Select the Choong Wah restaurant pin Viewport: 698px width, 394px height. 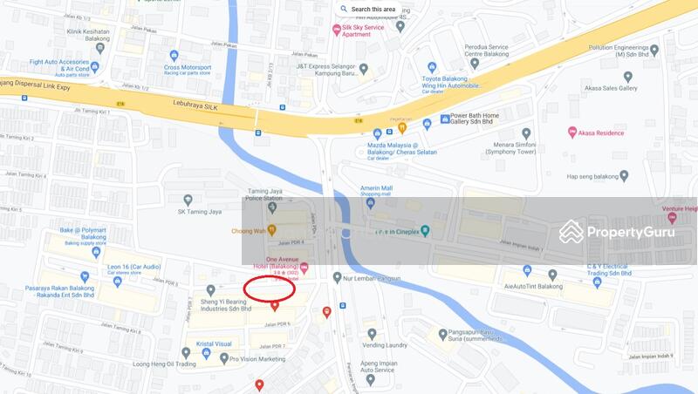coord(271,230)
